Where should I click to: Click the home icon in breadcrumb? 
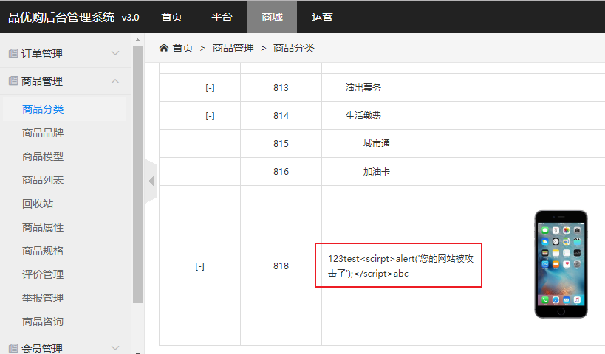tap(163, 48)
